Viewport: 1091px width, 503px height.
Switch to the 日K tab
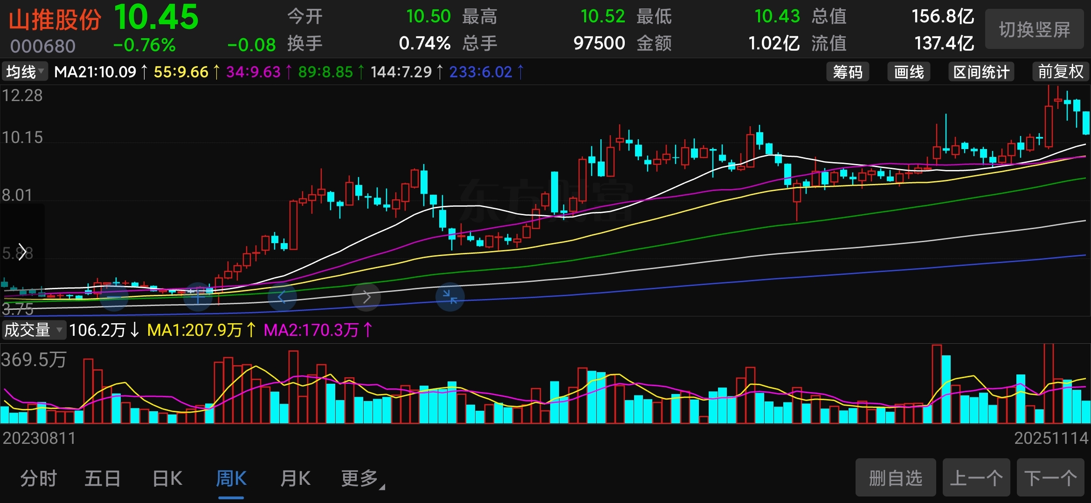point(167,478)
